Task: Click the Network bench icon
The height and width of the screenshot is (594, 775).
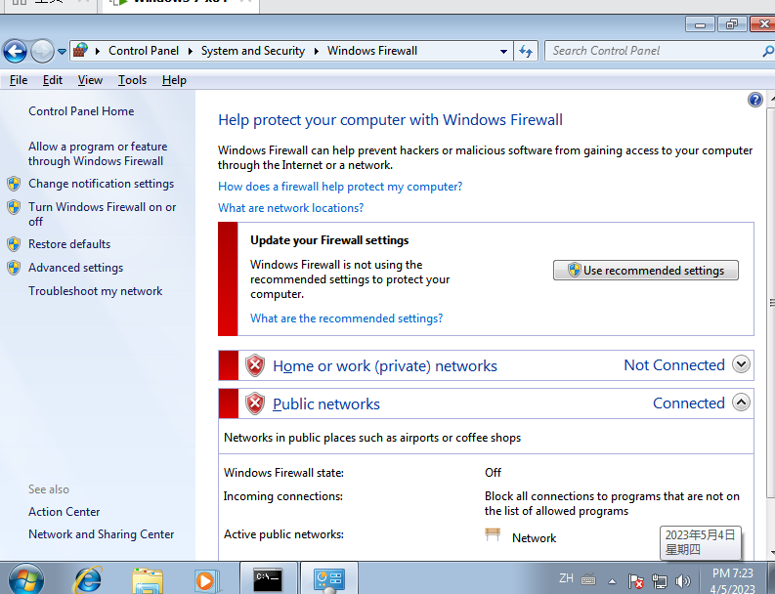Action: pos(493,534)
